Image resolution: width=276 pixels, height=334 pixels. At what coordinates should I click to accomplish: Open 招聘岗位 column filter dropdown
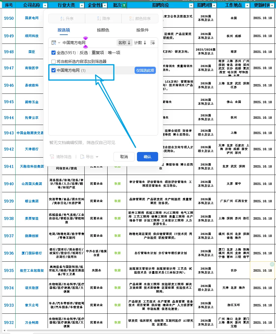point(191,5)
